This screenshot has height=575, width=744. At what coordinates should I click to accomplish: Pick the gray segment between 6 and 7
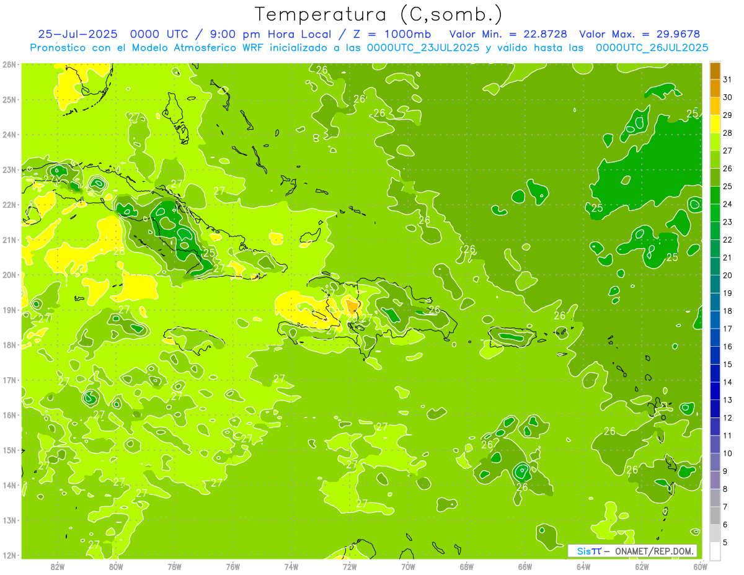715,515
